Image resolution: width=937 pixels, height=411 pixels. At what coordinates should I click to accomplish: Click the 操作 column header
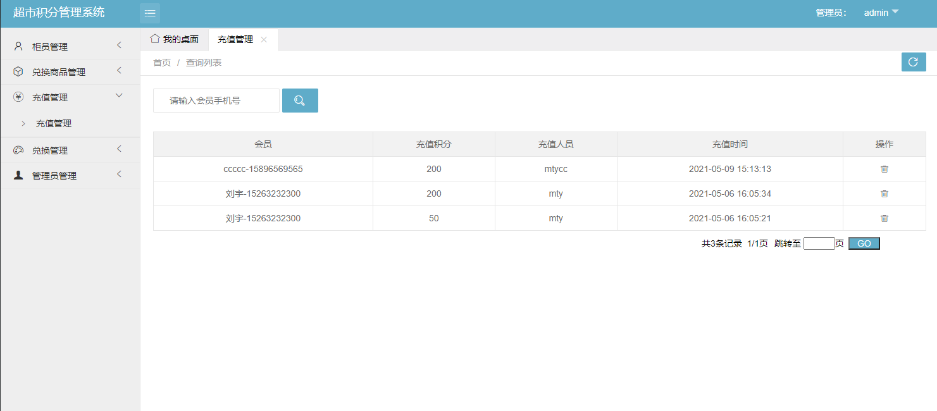[x=884, y=144]
